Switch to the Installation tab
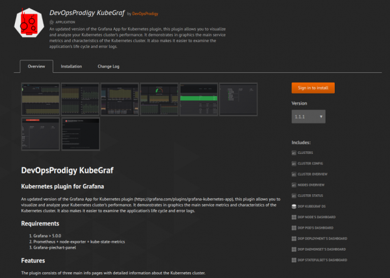 click(x=71, y=66)
